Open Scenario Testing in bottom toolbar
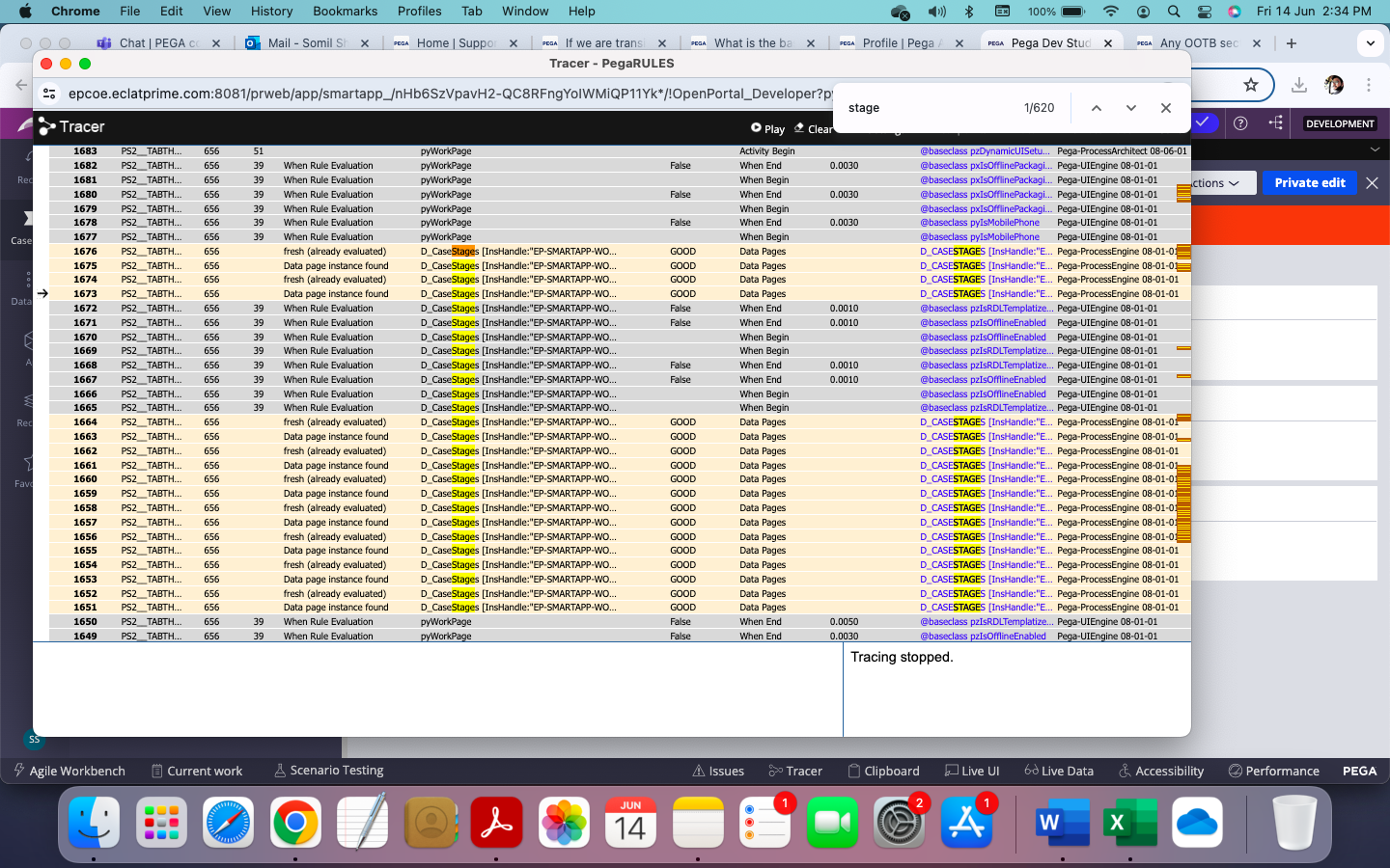 coord(329,771)
